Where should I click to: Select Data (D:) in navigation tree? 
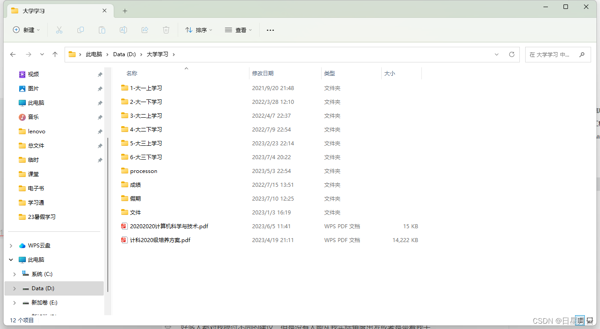[54, 288]
